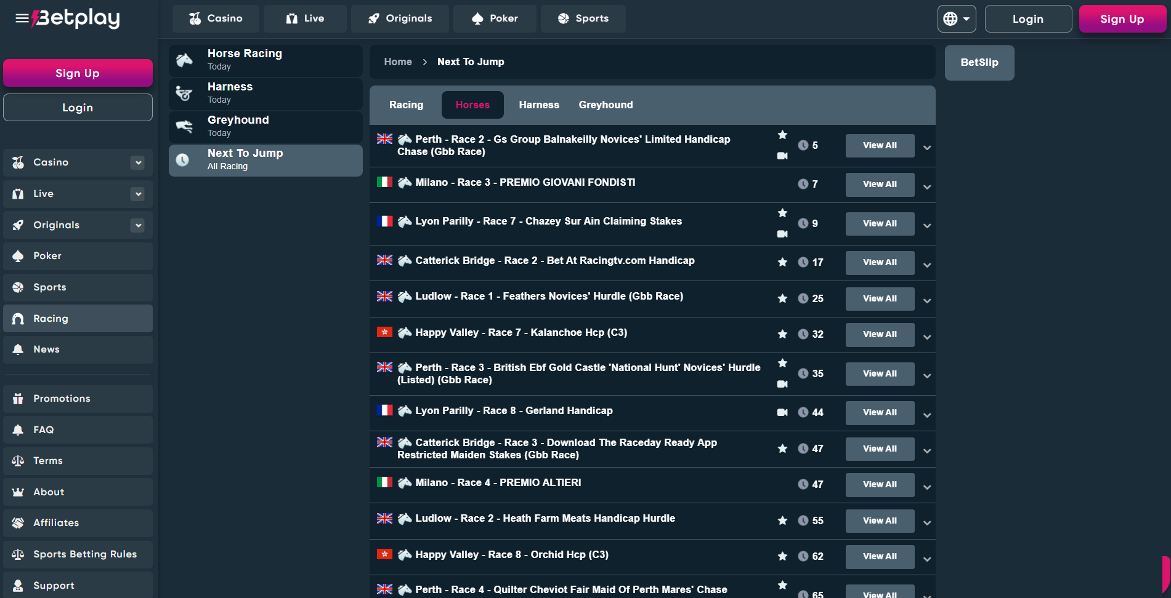
Task: Click star icon for Perth Race 3
Action: pos(782,363)
